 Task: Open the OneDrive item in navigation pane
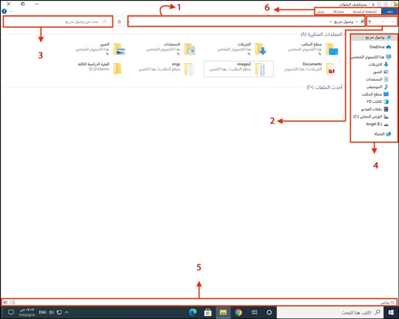[x=378, y=47]
